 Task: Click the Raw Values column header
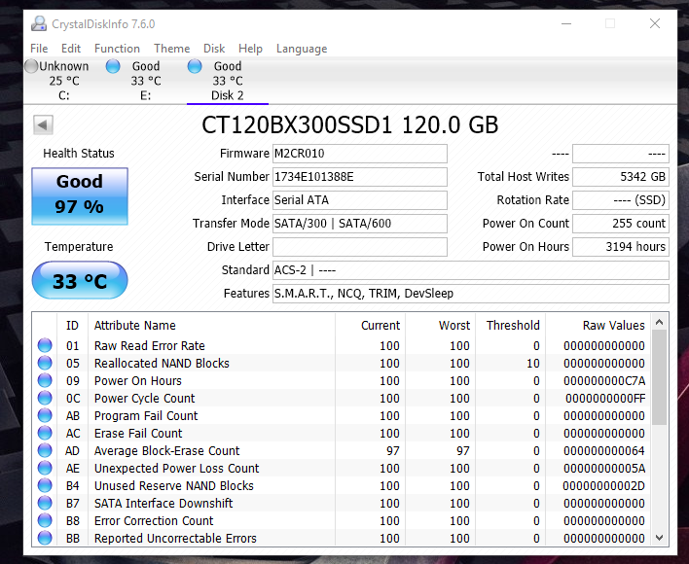tap(614, 326)
